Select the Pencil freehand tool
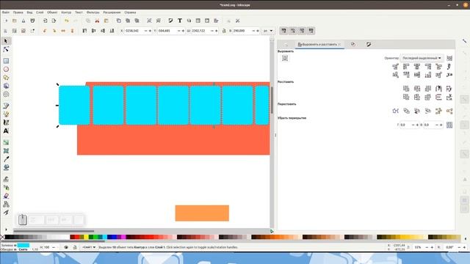Image resolution: width=470 pixels, height=264 pixels. 6,114
